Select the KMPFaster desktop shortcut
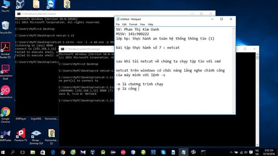 tap(6, 136)
